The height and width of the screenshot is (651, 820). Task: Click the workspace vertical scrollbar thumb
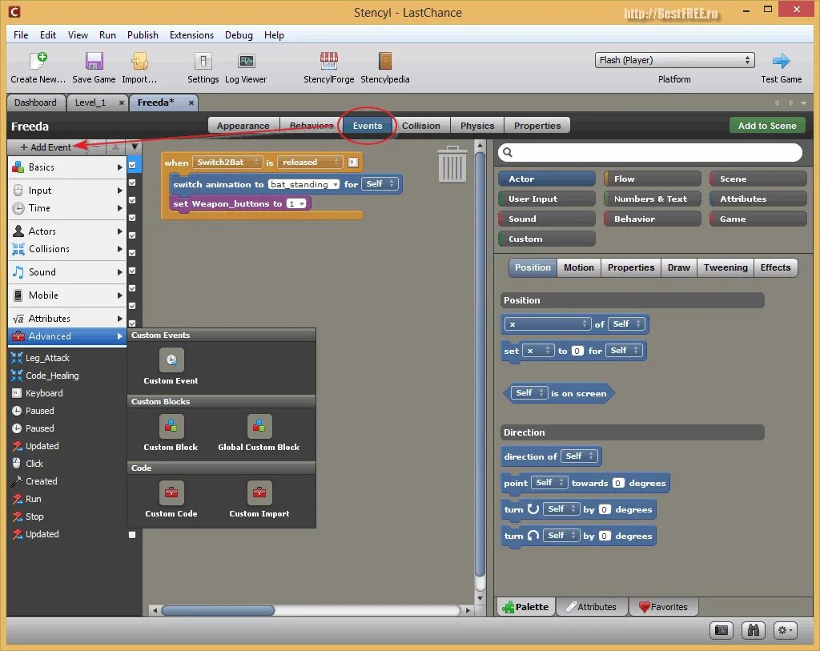[x=480, y=364]
